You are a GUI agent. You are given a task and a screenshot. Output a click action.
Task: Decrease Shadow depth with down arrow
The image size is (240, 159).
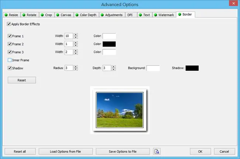pos(114,70)
